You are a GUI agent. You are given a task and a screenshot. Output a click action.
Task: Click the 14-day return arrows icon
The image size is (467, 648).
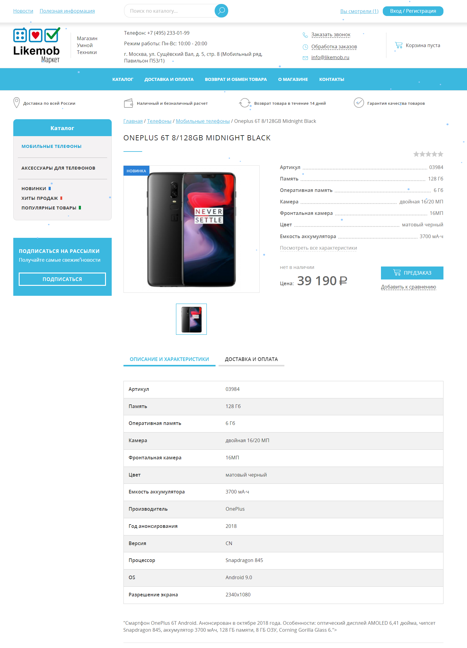[245, 103]
